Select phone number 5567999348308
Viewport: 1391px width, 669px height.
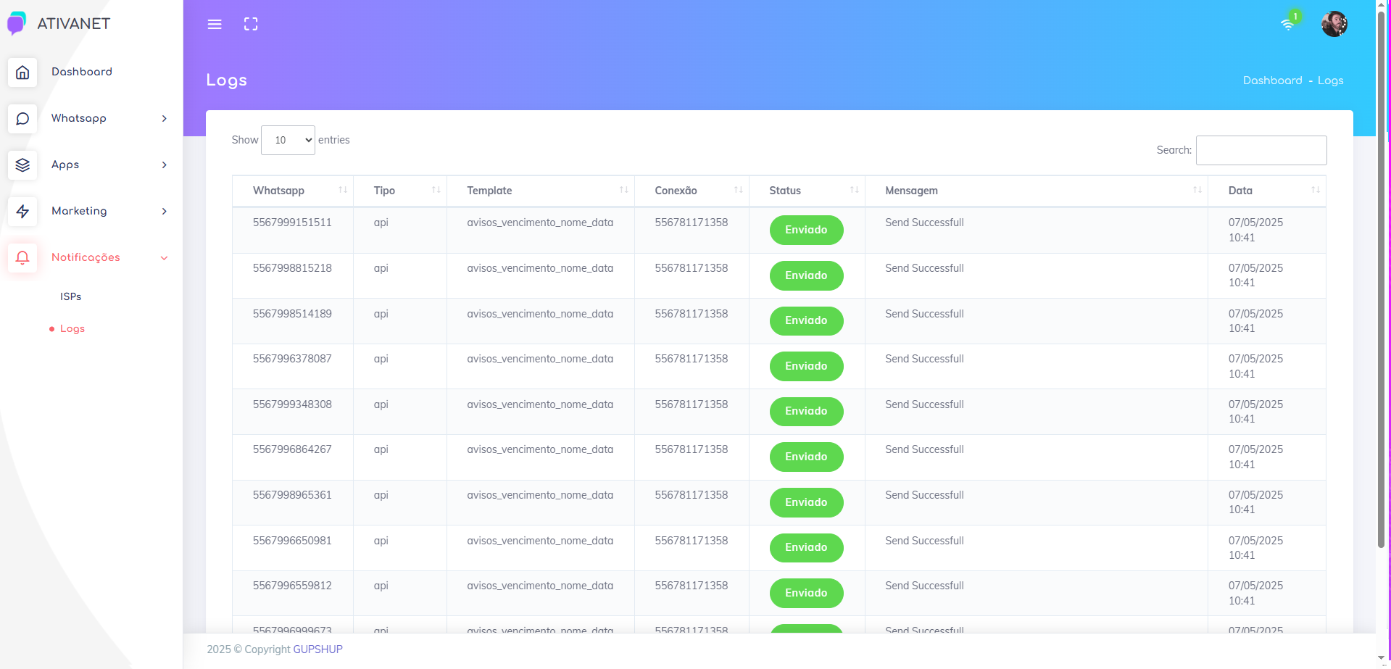tap(292, 404)
